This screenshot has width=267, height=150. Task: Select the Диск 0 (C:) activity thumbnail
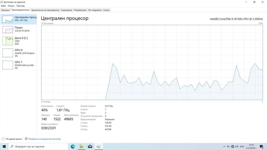(8, 41)
